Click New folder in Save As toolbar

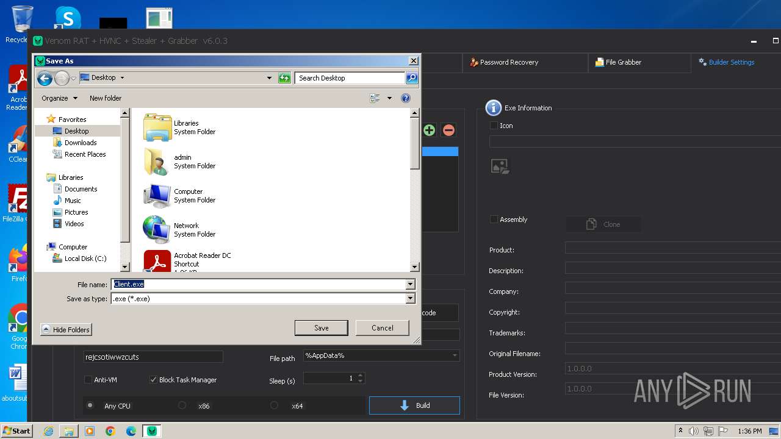(x=106, y=98)
